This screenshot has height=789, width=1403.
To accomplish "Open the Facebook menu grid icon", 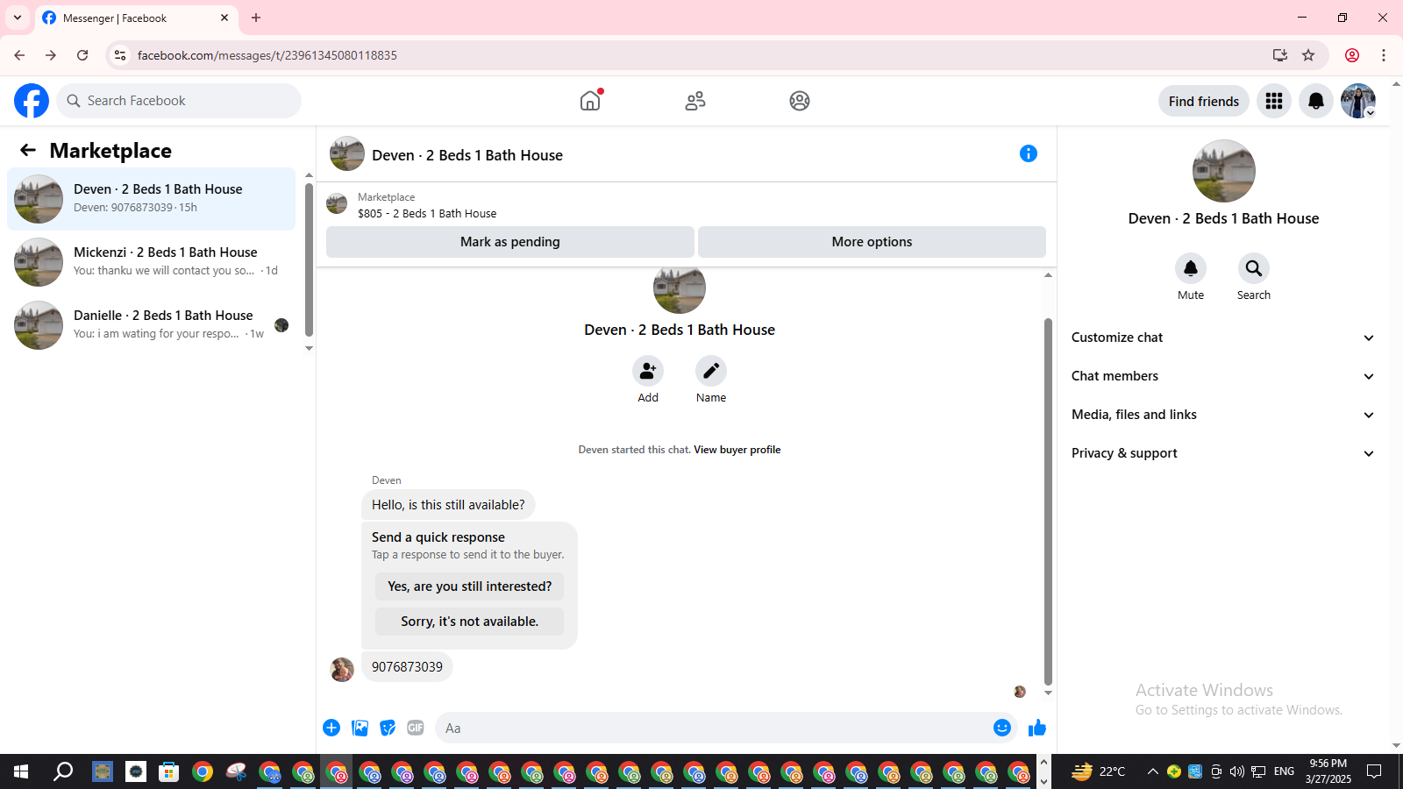I will pos(1274,101).
